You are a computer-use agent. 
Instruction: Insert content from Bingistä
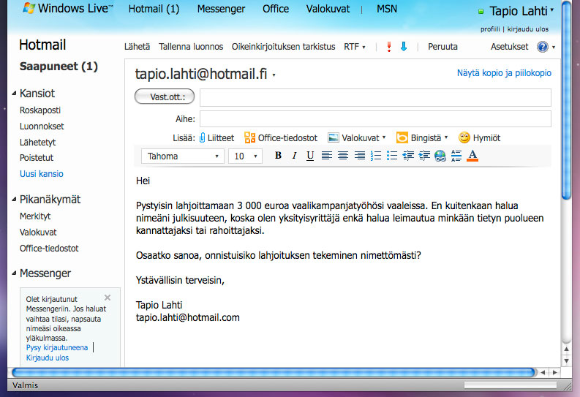point(419,138)
